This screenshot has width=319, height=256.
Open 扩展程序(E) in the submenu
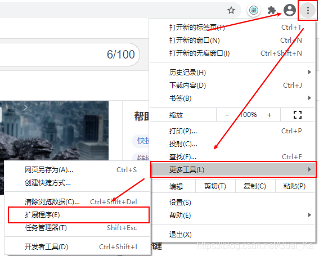tap(79, 215)
